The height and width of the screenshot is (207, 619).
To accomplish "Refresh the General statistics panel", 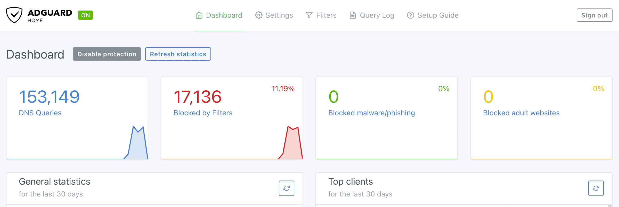I will pyautogui.click(x=286, y=188).
